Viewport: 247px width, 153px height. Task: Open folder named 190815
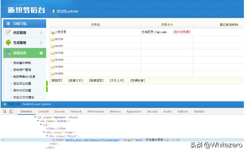click(x=59, y=74)
